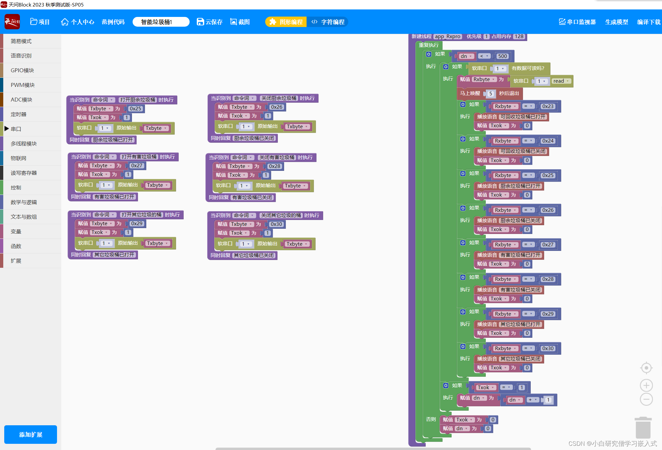Click 编译下载 to compile and download
This screenshot has width=662, height=450.
tap(648, 22)
